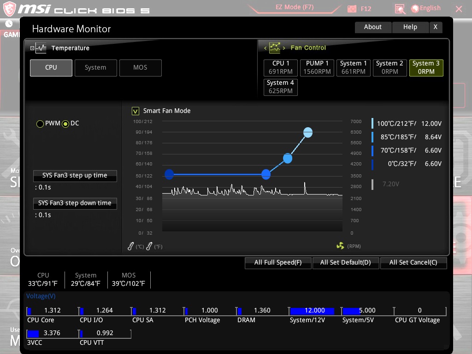Open the Help button
This screenshot has width=472, height=354.
tap(410, 27)
